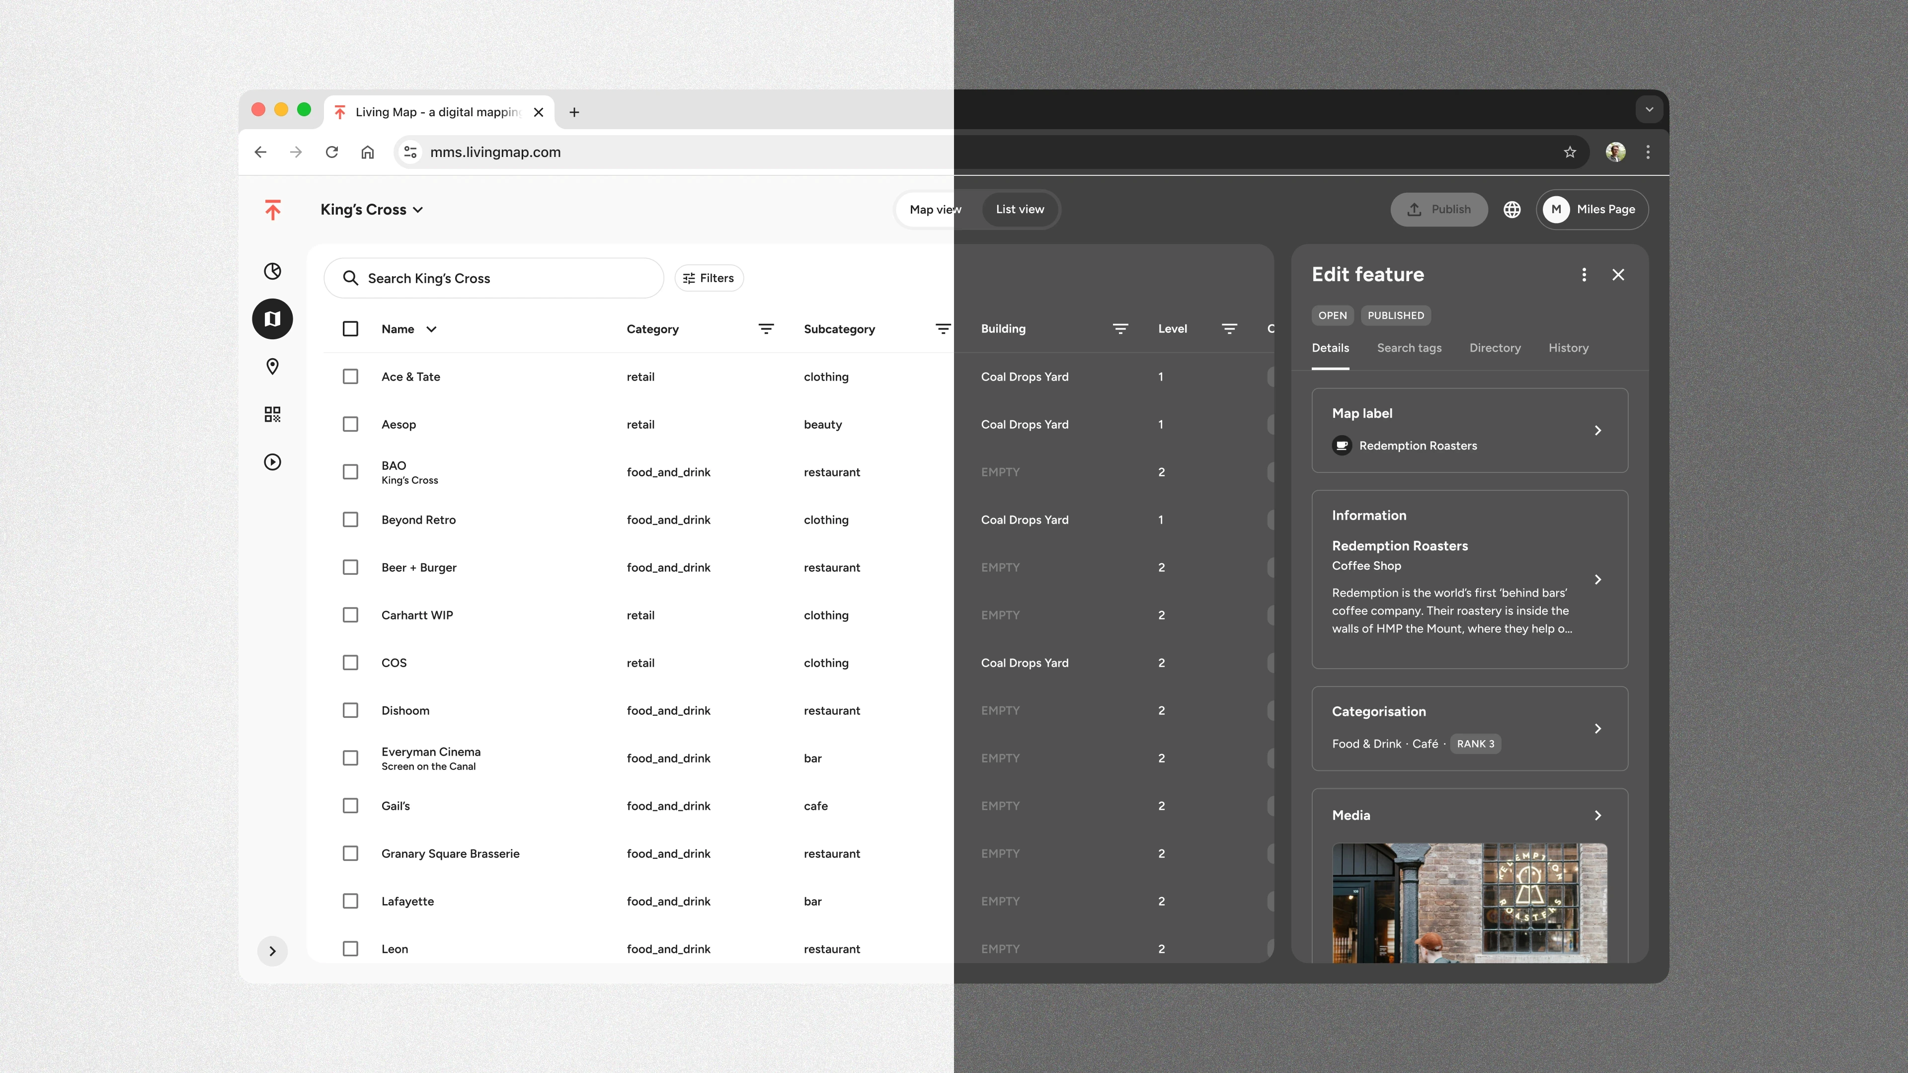The width and height of the screenshot is (1908, 1073).
Task: Toggle the select-all checkbox in header
Action: [350, 329]
